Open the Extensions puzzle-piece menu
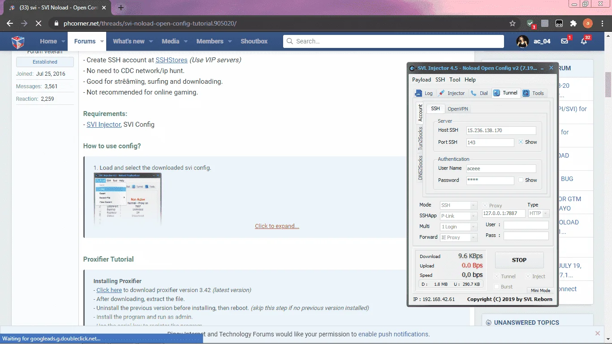The height and width of the screenshot is (344, 612). pyautogui.click(x=573, y=23)
